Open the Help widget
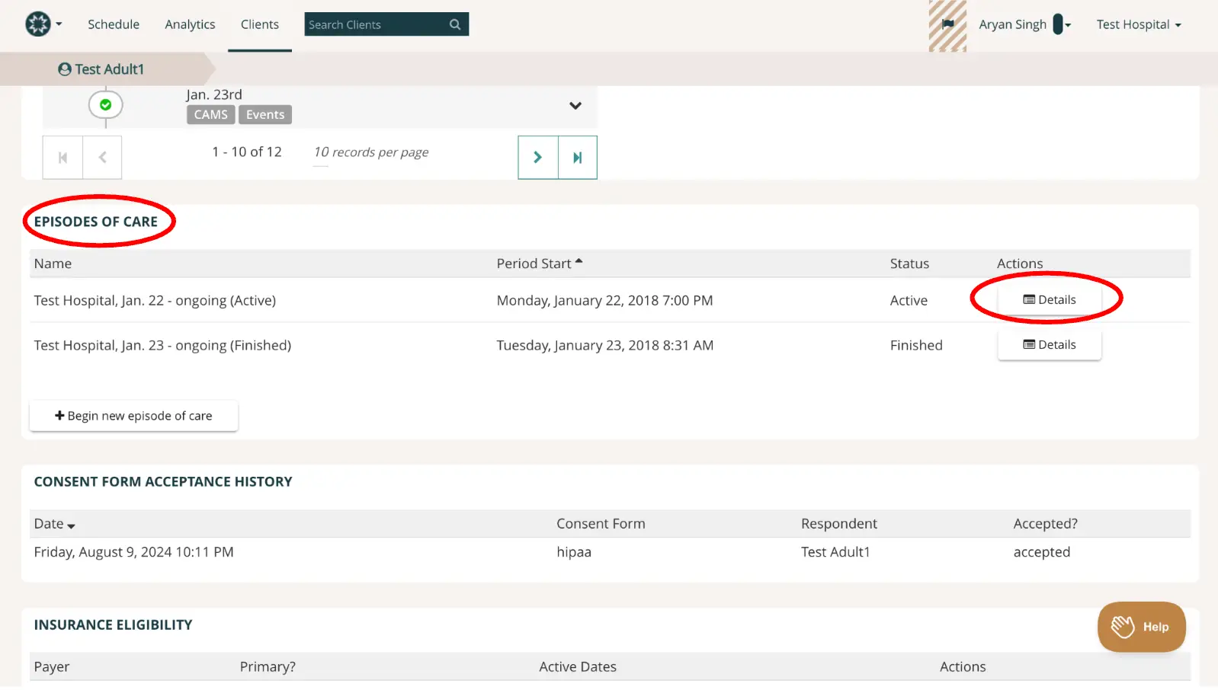This screenshot has height=690, width=1218. (x=1141, y=627)
